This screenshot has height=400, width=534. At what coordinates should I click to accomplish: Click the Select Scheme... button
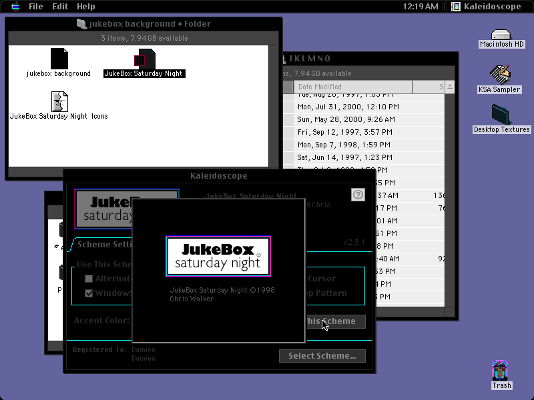coord(322,356)
